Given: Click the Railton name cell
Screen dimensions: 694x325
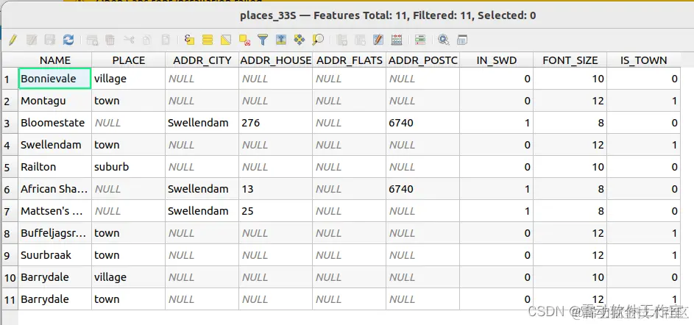Looking at the screenshot, I should coord(55,167).
